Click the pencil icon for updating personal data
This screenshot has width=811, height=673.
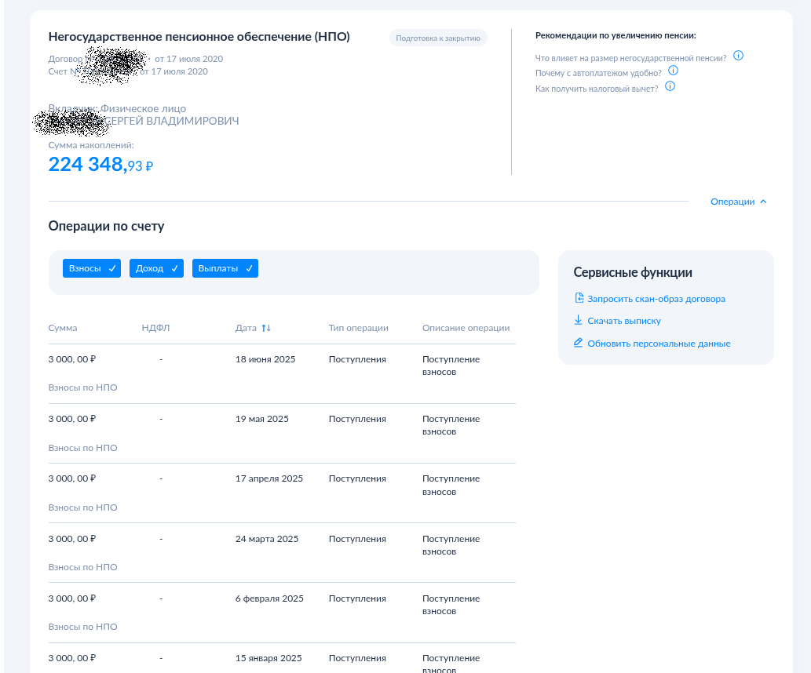[579, 343]
